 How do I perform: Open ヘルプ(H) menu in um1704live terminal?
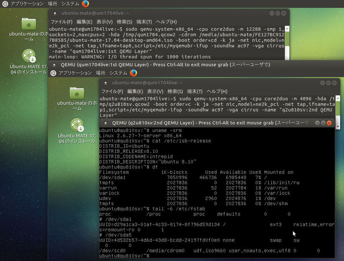(166, 22)
